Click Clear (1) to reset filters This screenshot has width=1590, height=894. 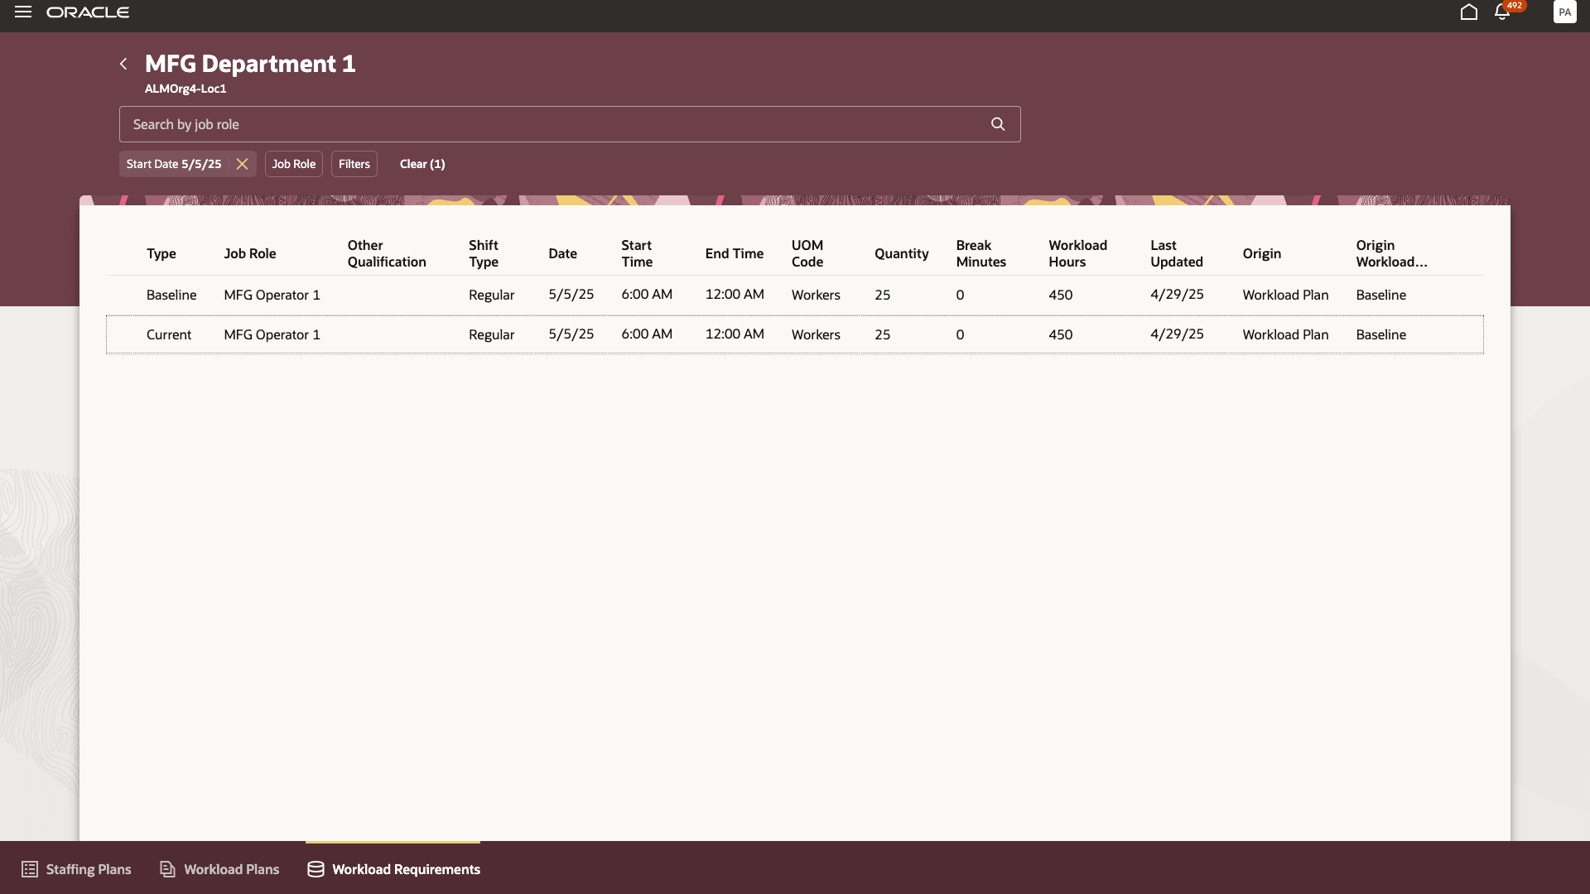pyautogui.click(x=422, y=164)
